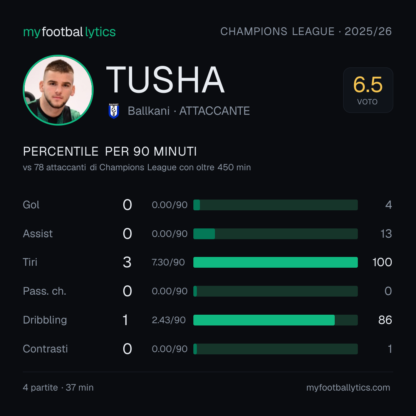Click the Gol stat row label
Viewport: 416px width, 416px height.
[31, 205]
